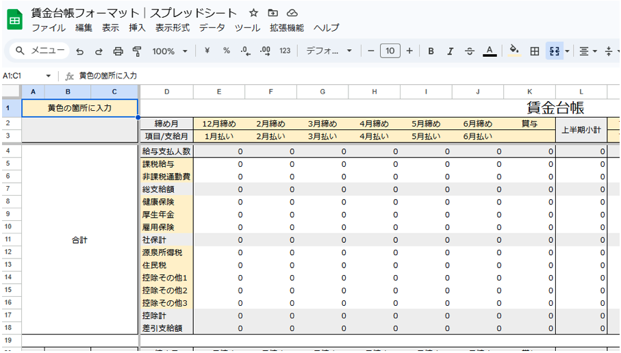Click the 上半期小計 cell

(x=581, y=130)
